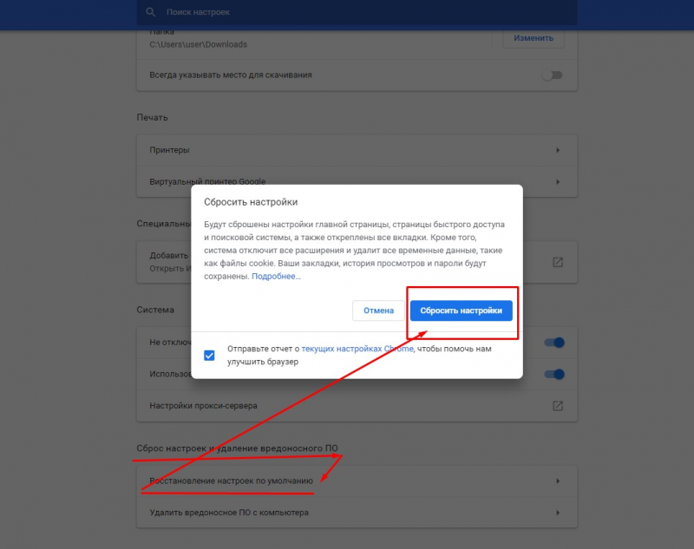The image size is (694, 549).
Task: Expand Виртуальный принтер Google
Action: [347, 181]
